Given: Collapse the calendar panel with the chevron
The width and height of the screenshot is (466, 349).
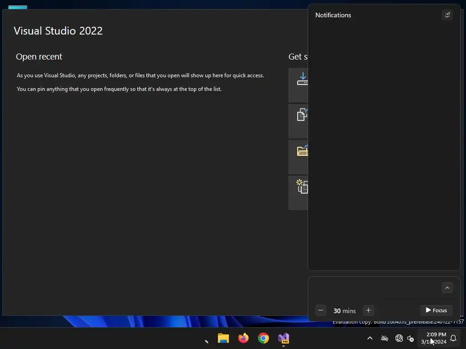Looking at the screenshot, I should (x=447, y=288).
